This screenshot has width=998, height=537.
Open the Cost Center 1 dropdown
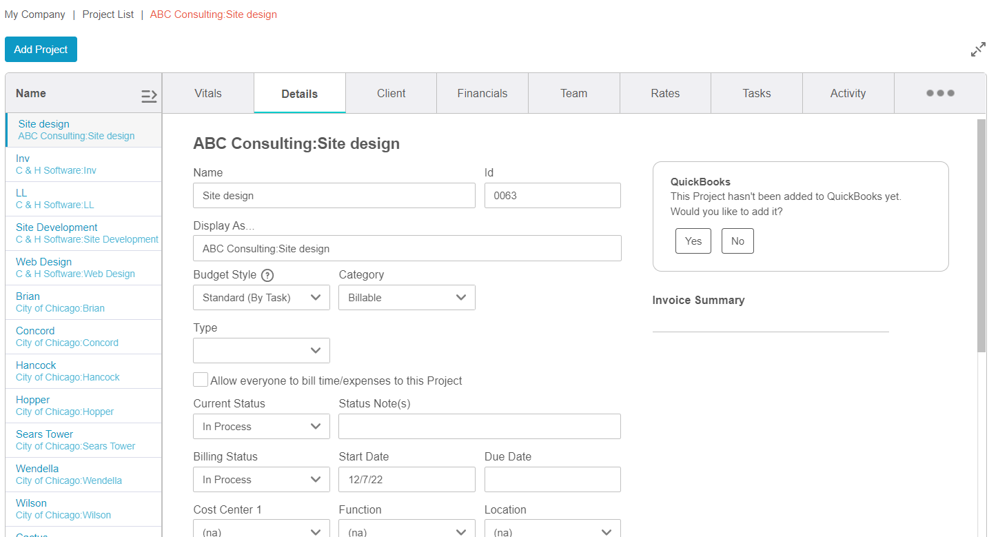261,529
